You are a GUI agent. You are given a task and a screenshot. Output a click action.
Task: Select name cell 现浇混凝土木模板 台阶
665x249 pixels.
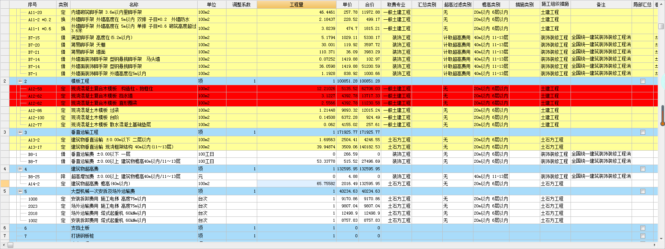134,117
